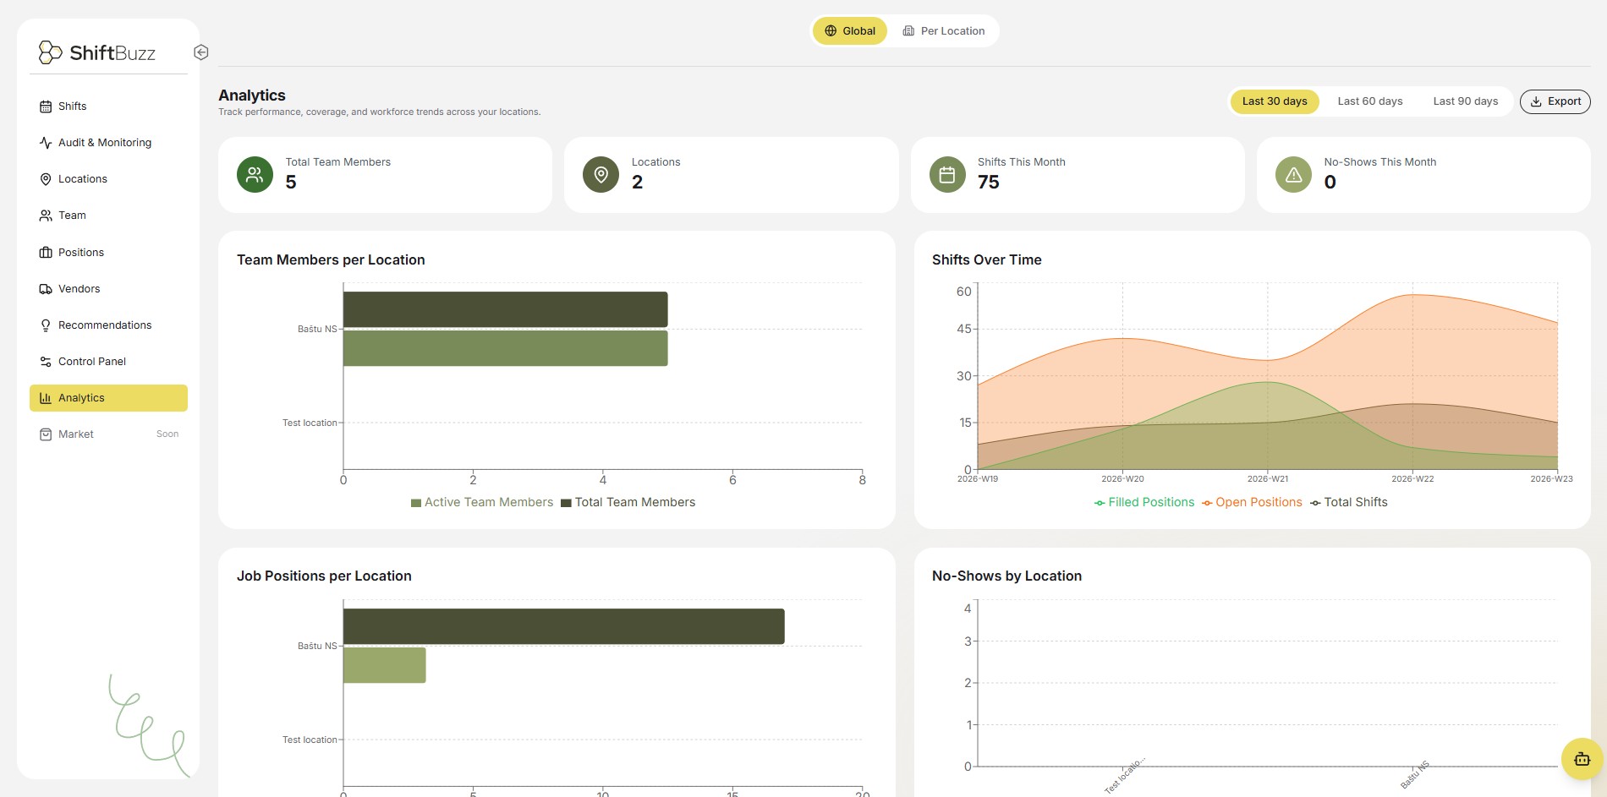Select Last 30 days range

click(1275, 101)
